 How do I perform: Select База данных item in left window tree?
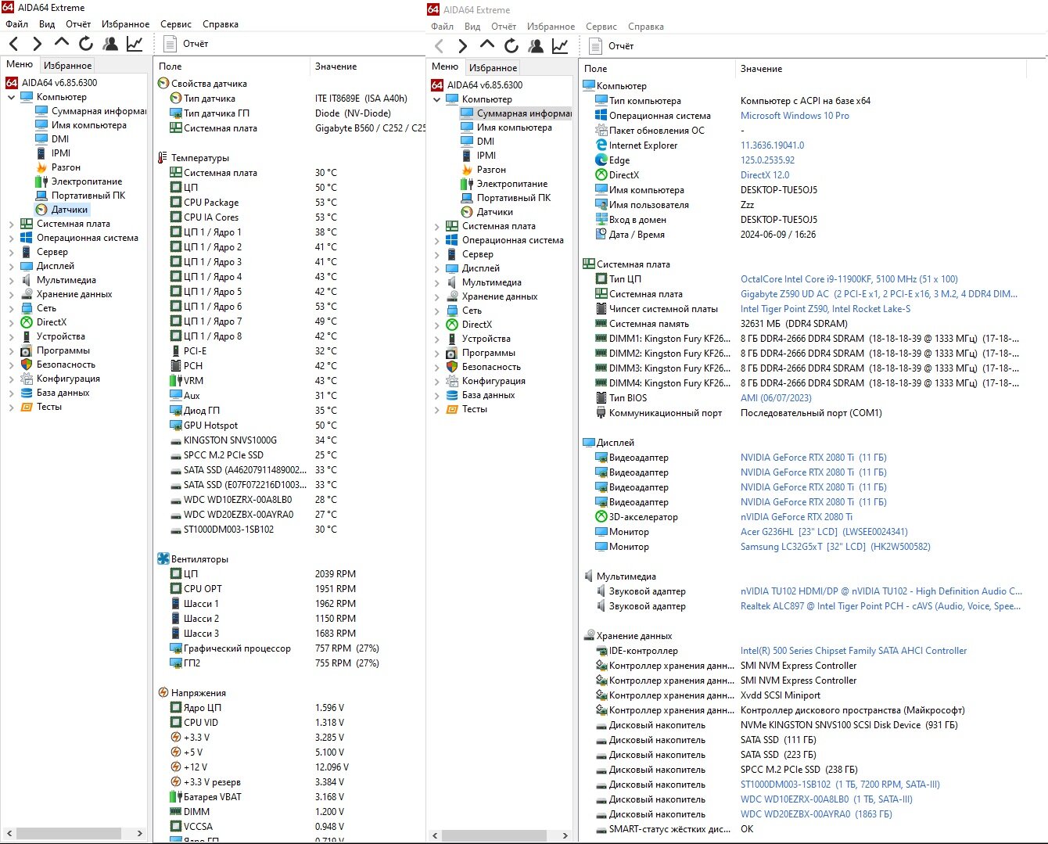[x=55, y=393]
